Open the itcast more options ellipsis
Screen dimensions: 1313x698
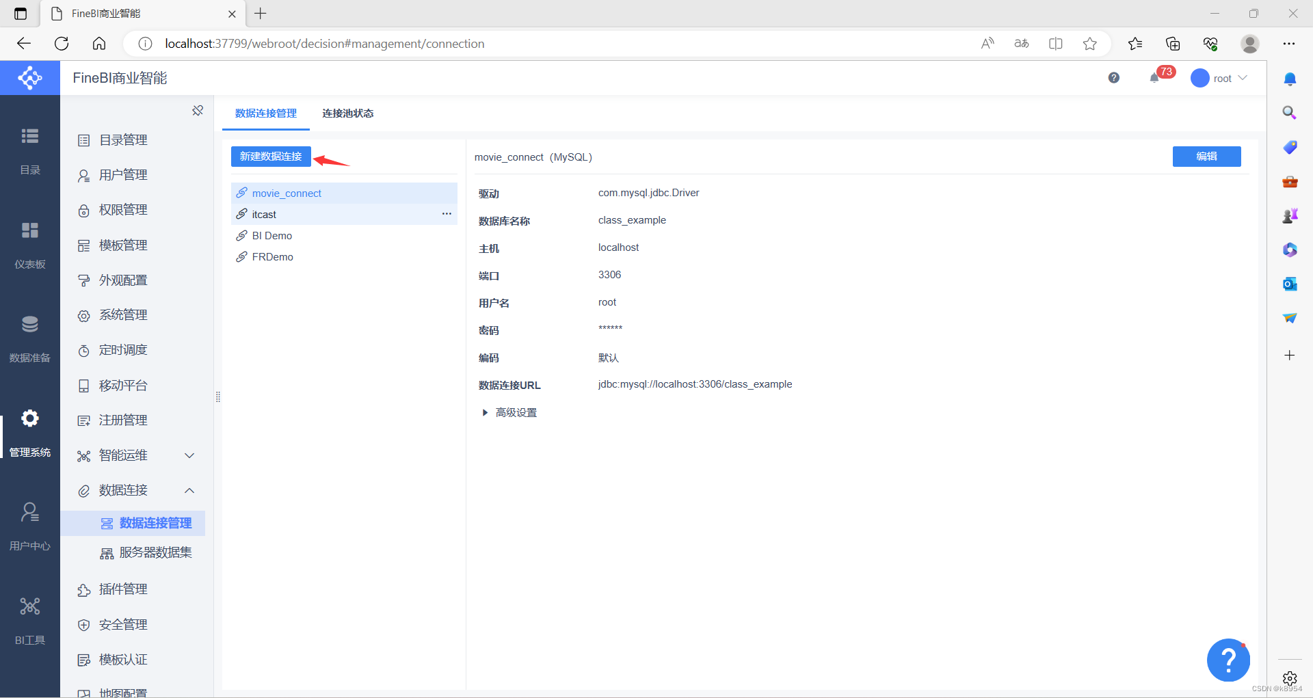[447, 214]
